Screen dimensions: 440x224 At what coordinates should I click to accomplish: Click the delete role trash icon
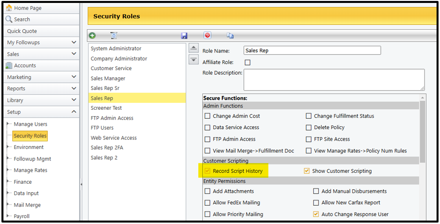[114, 36]
